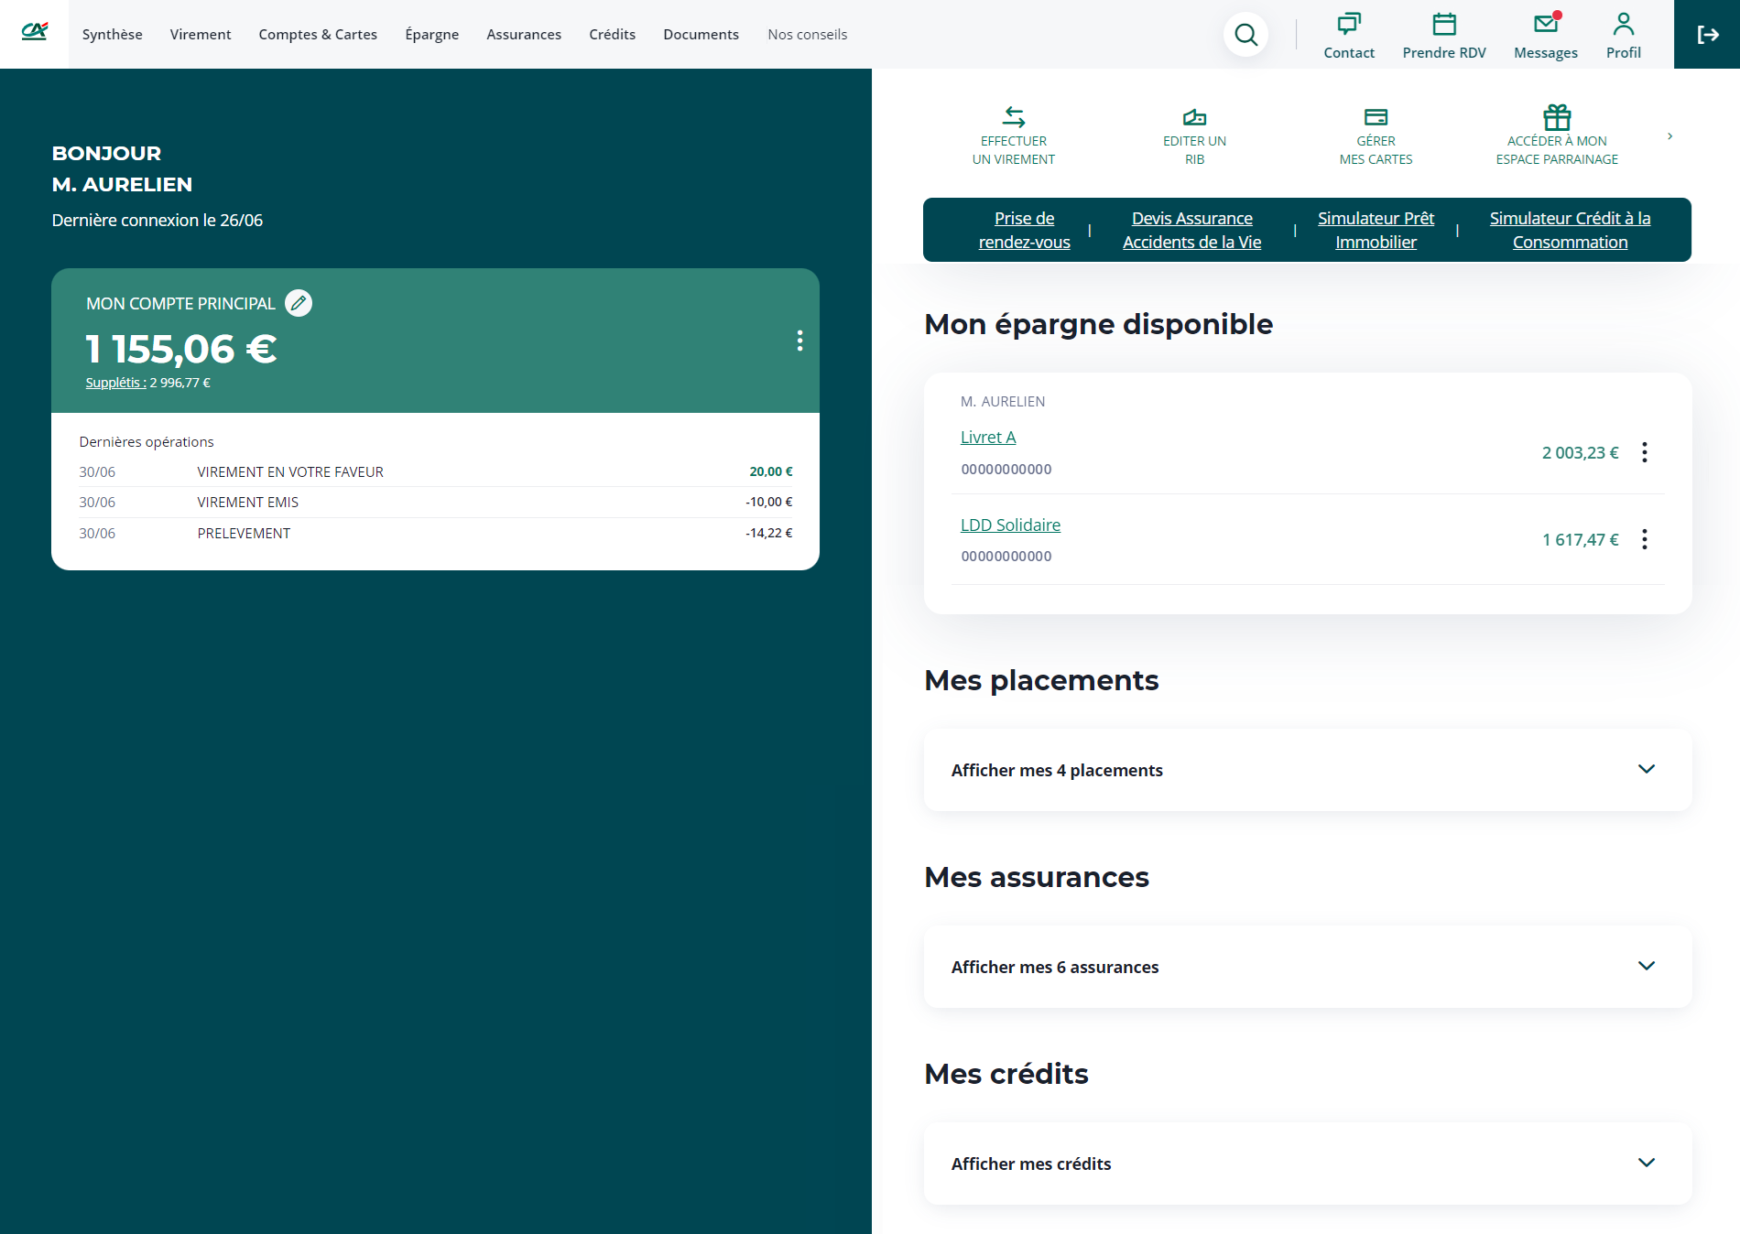The width and height of the screenshot is (1740, 1234).
Task: Expand Afficher mes 4 placements
Action: tap(1646, 770)
